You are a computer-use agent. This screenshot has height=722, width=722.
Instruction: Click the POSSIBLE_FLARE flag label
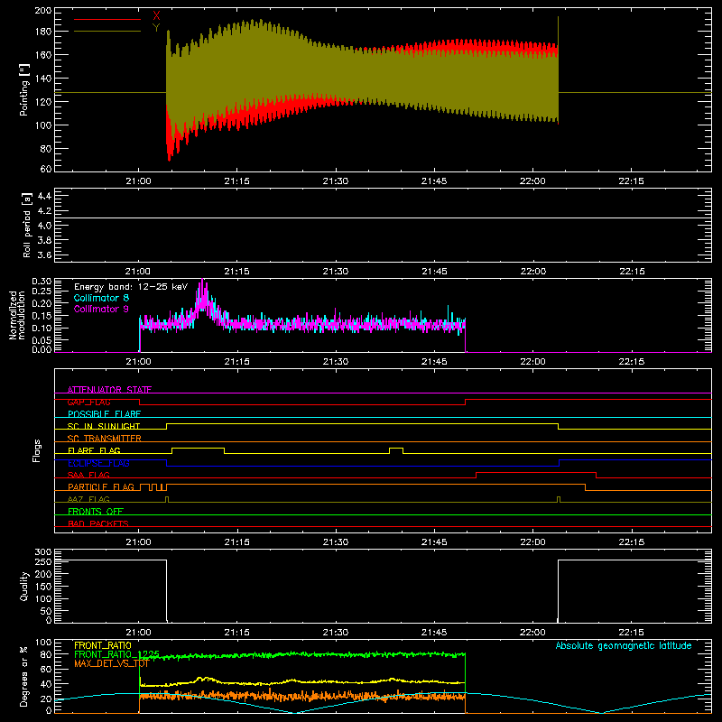(104, 414)
